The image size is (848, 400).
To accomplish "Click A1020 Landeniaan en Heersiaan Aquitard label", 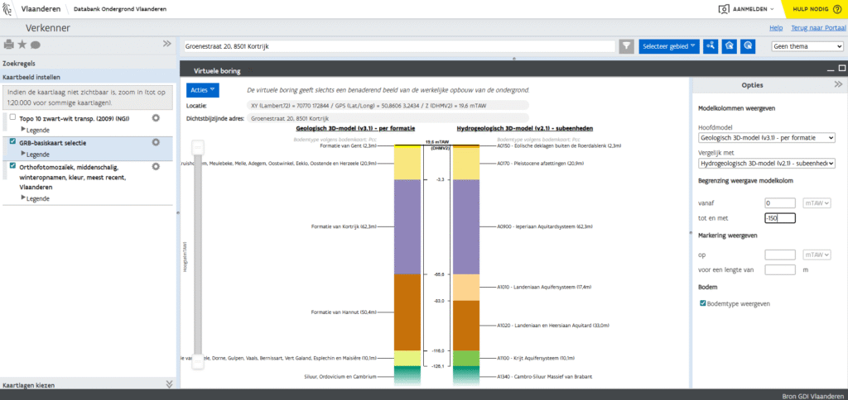I will pos(553,326).
